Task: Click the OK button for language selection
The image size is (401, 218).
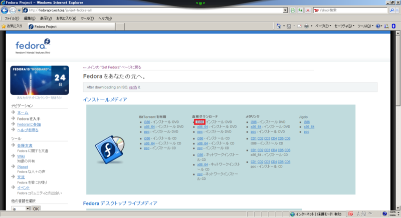Action: pyautogui.click(x=36, y=209)
